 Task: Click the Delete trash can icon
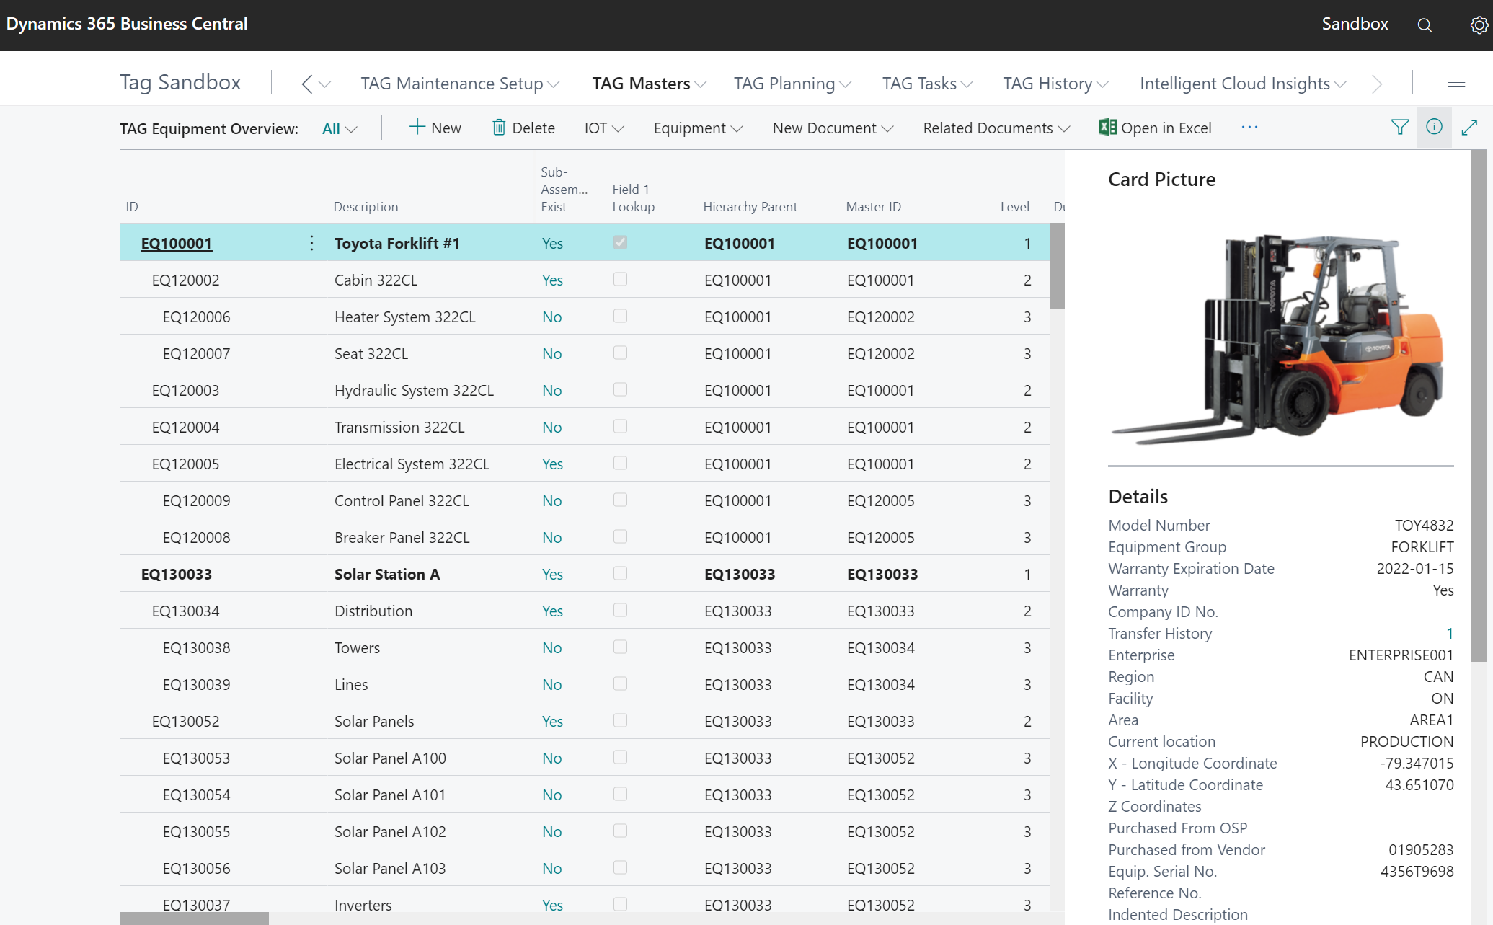point(499,128)
